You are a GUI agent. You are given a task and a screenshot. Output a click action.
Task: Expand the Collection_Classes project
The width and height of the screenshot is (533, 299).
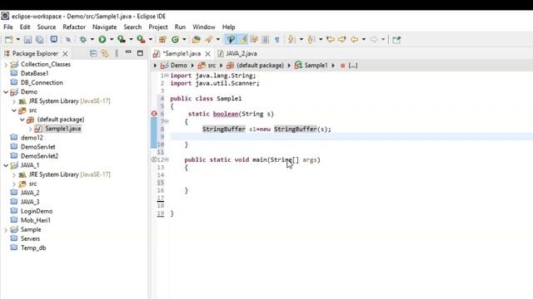tap(6, 65)
